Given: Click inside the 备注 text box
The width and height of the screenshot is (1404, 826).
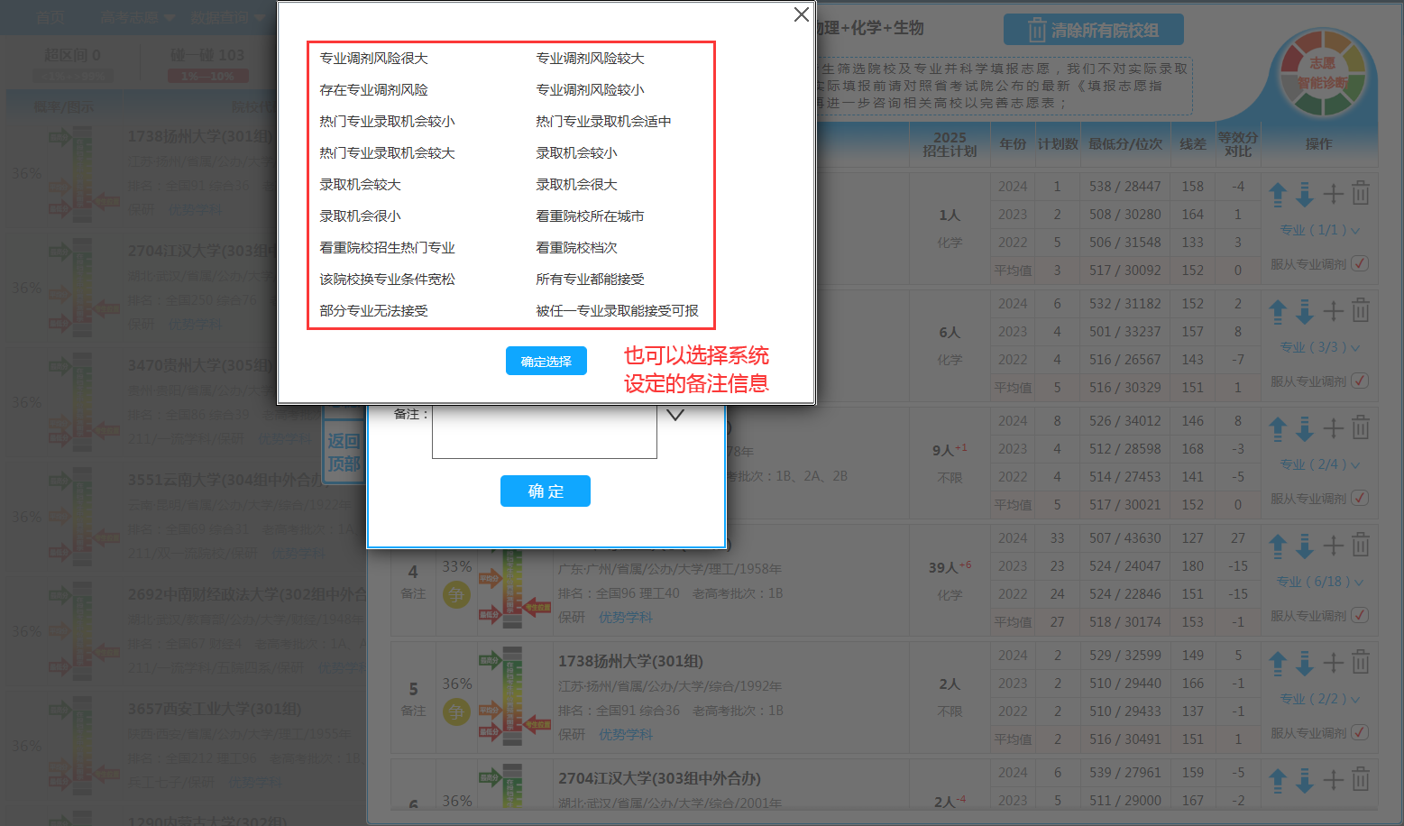Looking at the screenshot, I should (544, 432).
